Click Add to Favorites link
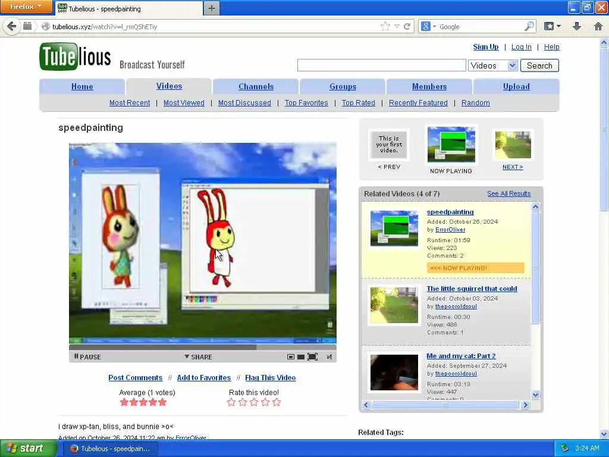 click(203, 377)
